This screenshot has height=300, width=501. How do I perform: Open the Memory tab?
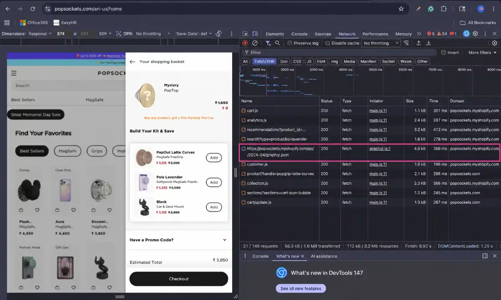tap(403, 34)
